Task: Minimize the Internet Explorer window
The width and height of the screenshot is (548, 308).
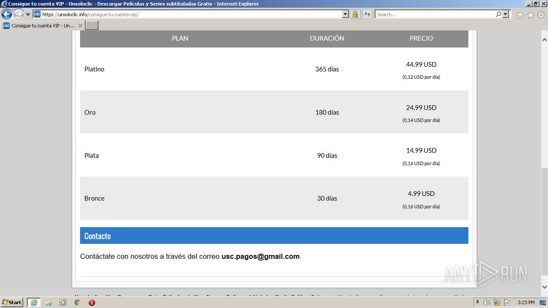Action: pyautogui.click(x=529, y=3)
